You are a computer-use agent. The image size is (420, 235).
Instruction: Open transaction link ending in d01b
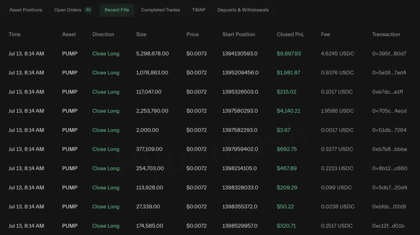[388, 226]
